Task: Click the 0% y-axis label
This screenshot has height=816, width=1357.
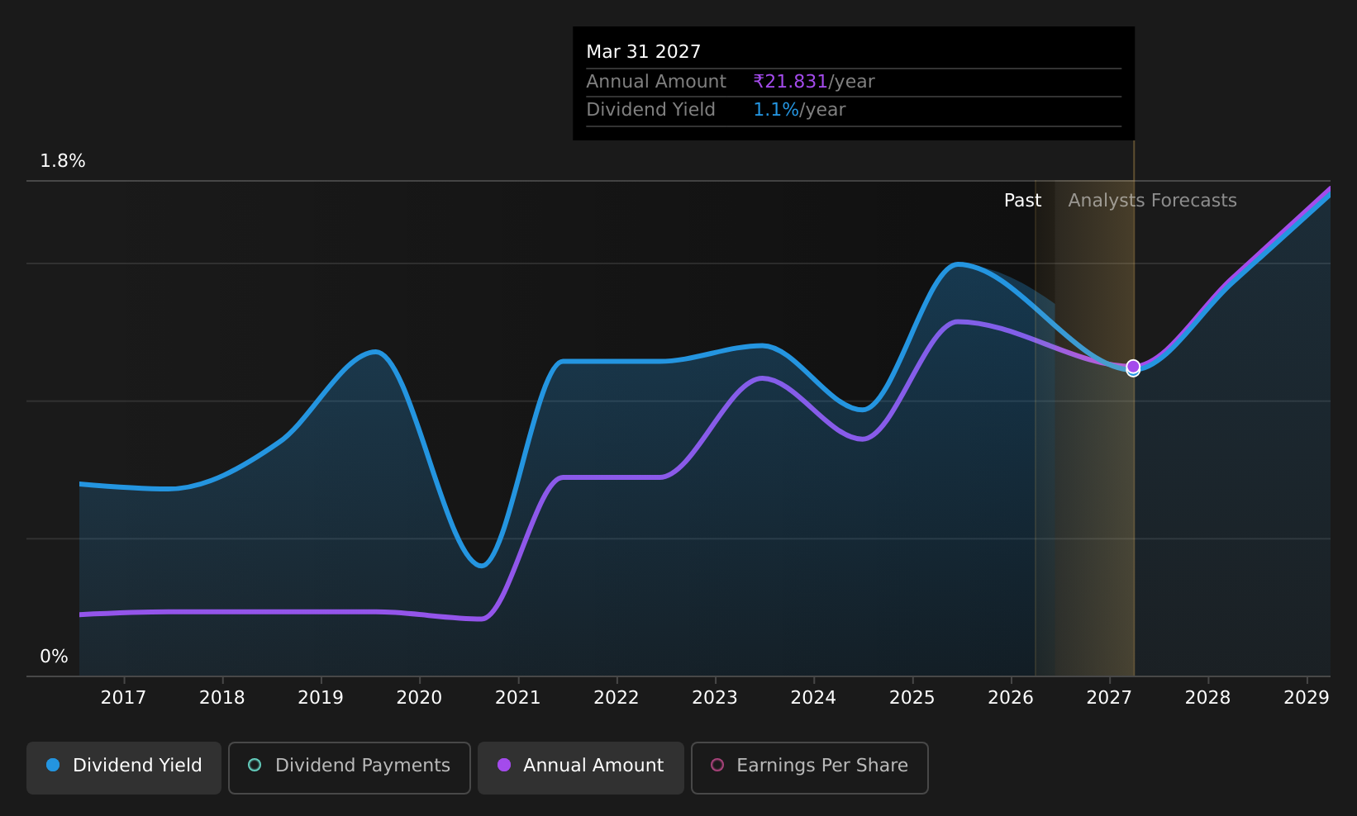Action: point(55,657)
